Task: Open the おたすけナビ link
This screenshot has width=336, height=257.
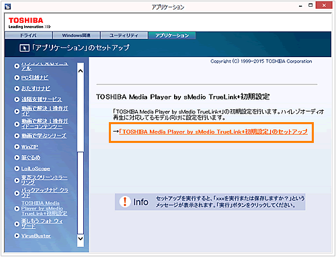Action: 36,89
